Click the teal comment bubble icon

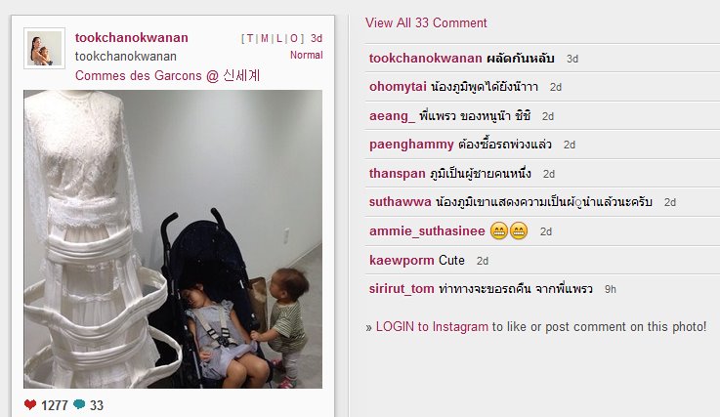pyautogui.click(x=79, y=404)
